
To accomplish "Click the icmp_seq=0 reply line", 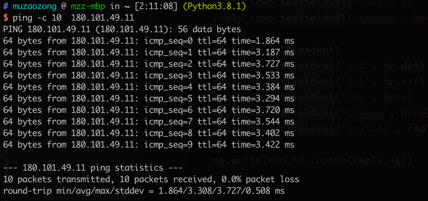I will 149,41.
